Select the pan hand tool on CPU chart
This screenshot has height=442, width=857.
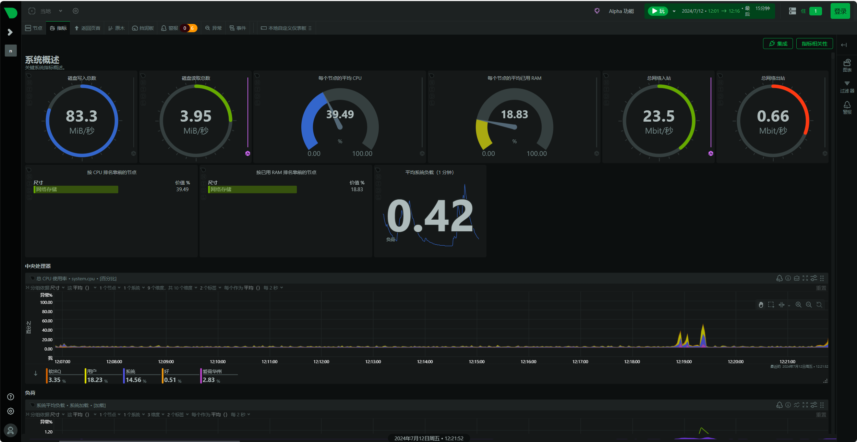pos(761,305)
